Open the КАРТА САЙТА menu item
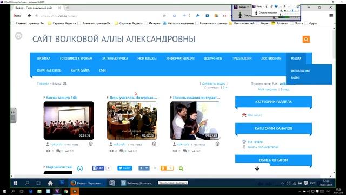The height and width of the screenshot is (195, 346). (80, 70)
